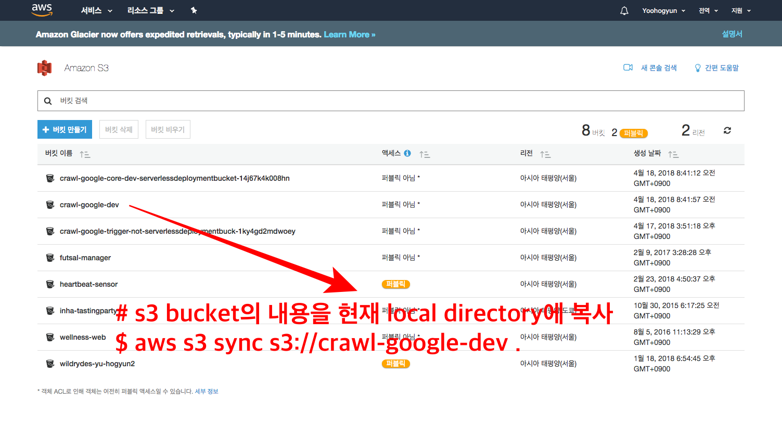Sort by 리전 column using its sort icon
The image size is (782, 440).
coord(545,154)
